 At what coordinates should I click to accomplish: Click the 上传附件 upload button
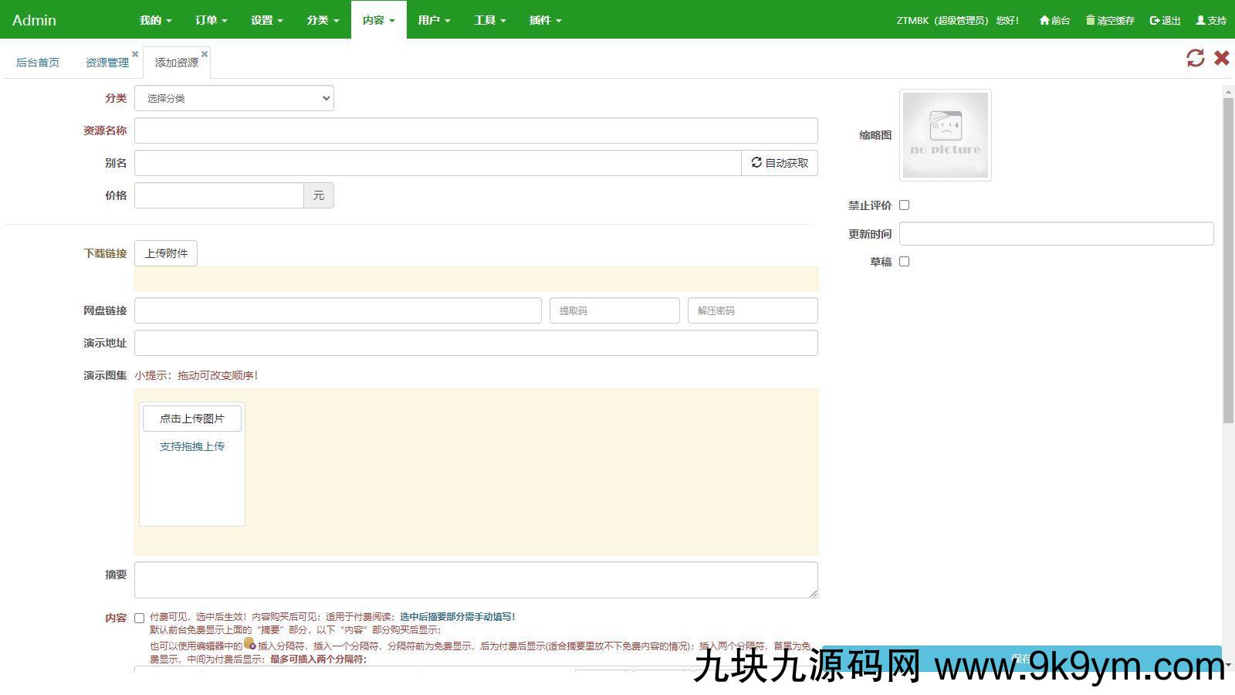[165, 253]
